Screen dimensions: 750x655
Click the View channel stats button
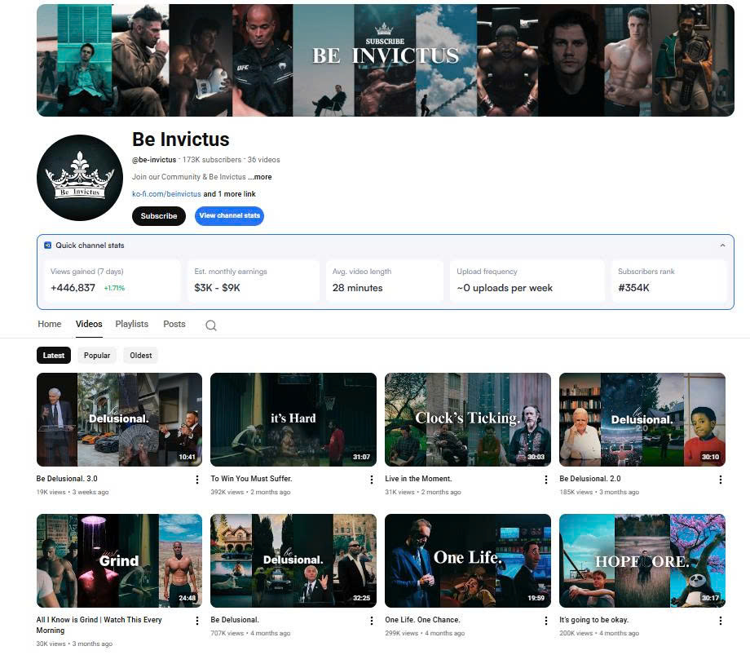tap(229, 216)
